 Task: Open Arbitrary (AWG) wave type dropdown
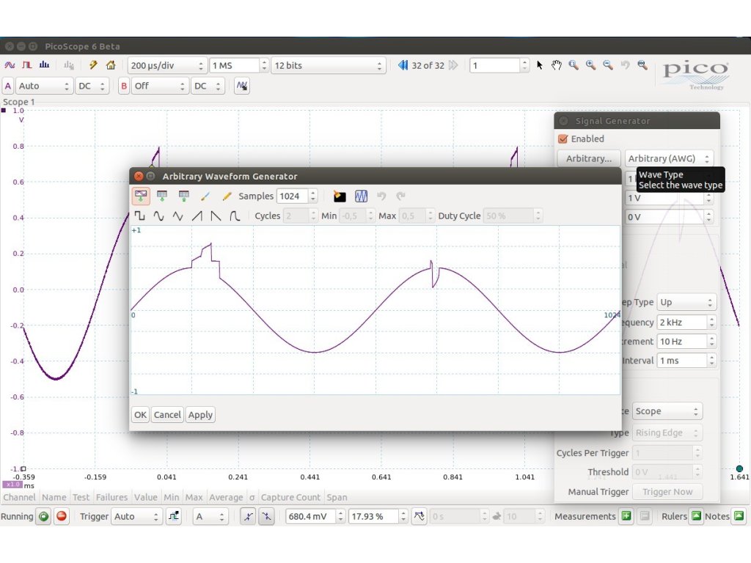point(669,158)
